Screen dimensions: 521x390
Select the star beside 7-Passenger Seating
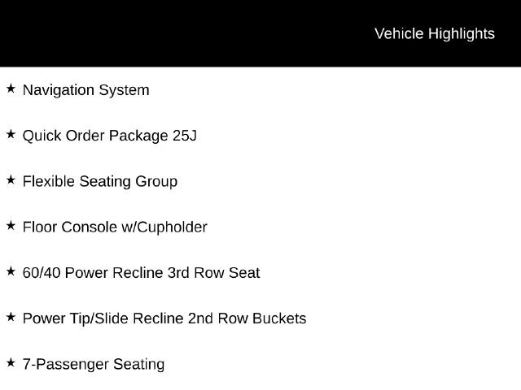[11, 363]
